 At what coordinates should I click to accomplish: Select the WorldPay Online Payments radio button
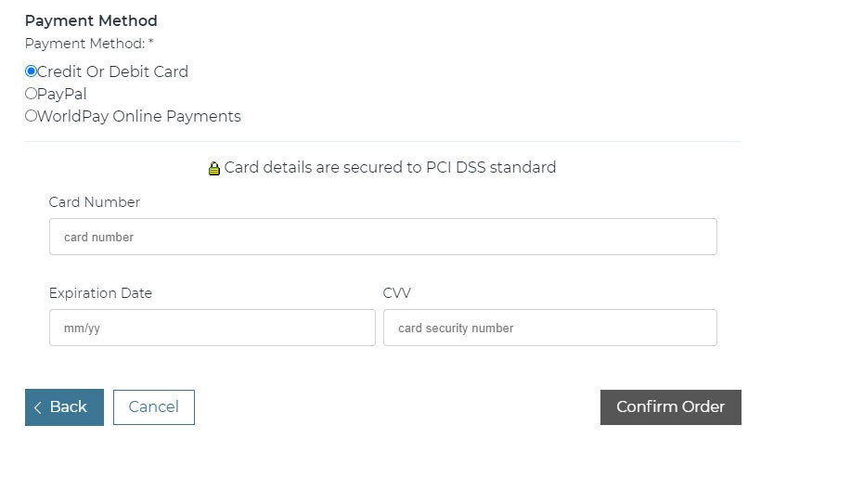coord(31,116)
